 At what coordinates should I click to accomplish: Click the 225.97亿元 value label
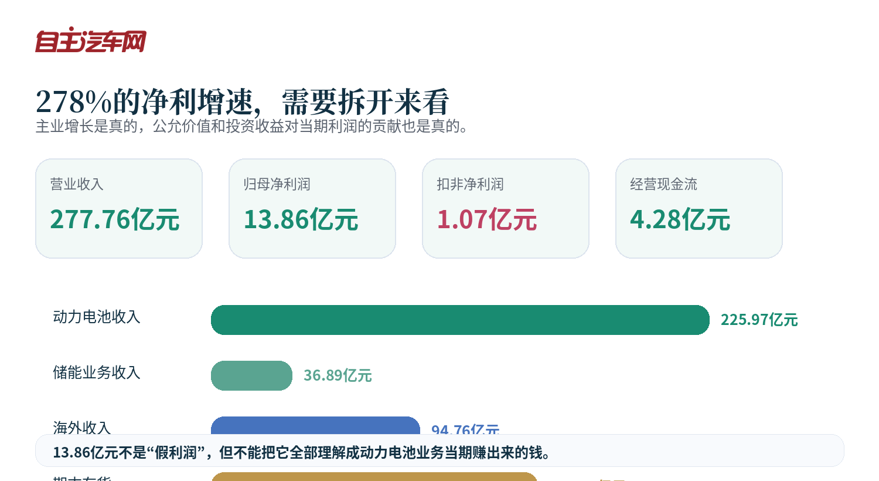point(759,320)
